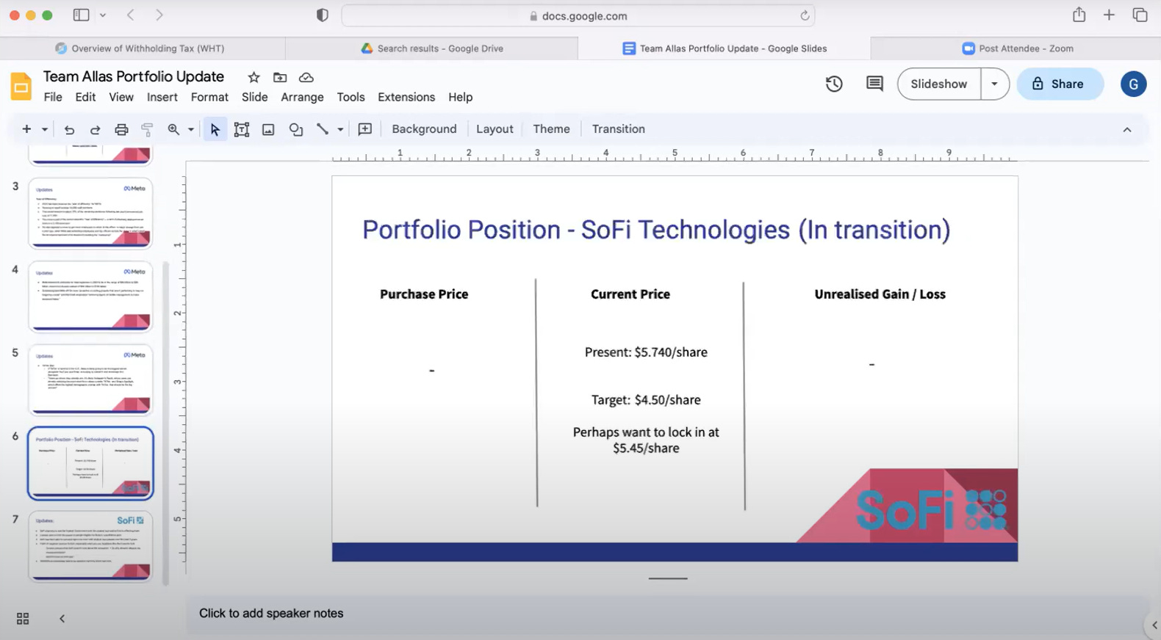Click the new slide plus button
The width and height of the screenshot is (1161, 640).
click(x=26, y=129)
